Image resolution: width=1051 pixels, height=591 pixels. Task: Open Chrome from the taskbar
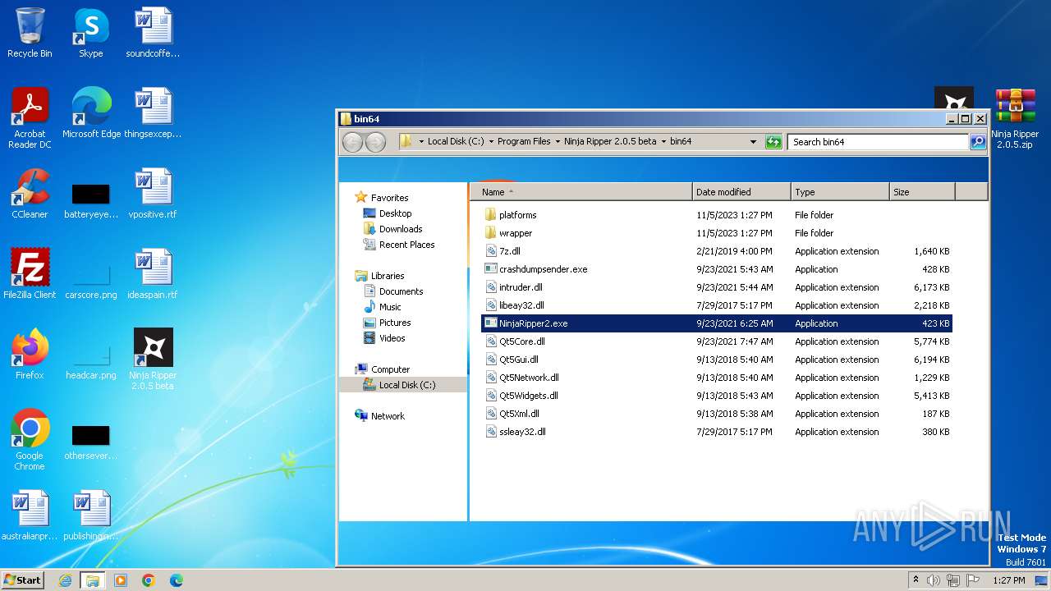[x=149, y=580]
